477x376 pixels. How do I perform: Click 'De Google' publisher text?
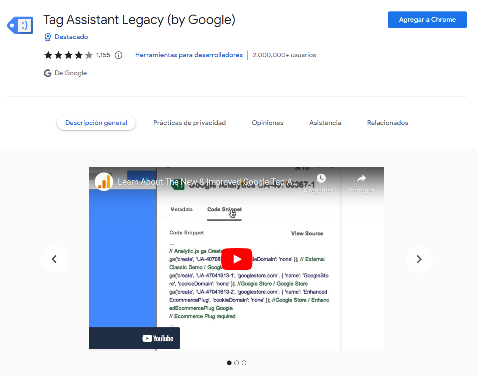click(71, 73)
